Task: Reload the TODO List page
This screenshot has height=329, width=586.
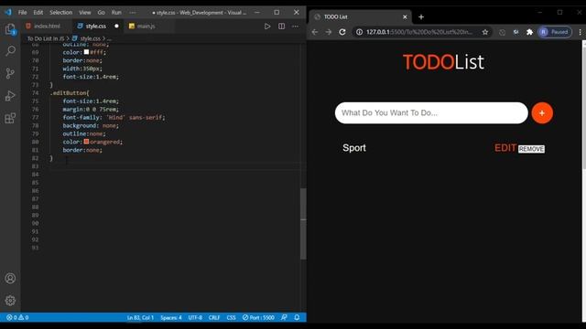Action: click(x=342, y=32)
